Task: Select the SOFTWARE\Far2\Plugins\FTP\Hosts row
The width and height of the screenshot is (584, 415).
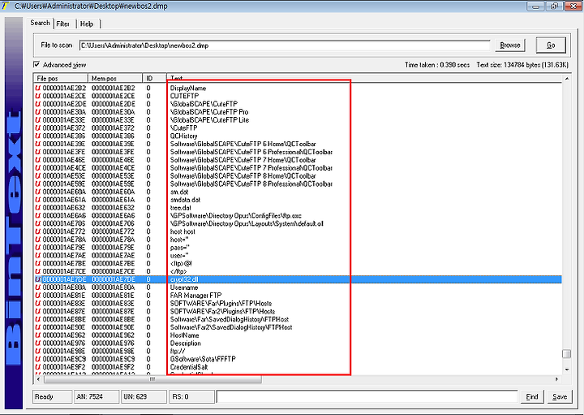Action: click(x=298, y=311)
